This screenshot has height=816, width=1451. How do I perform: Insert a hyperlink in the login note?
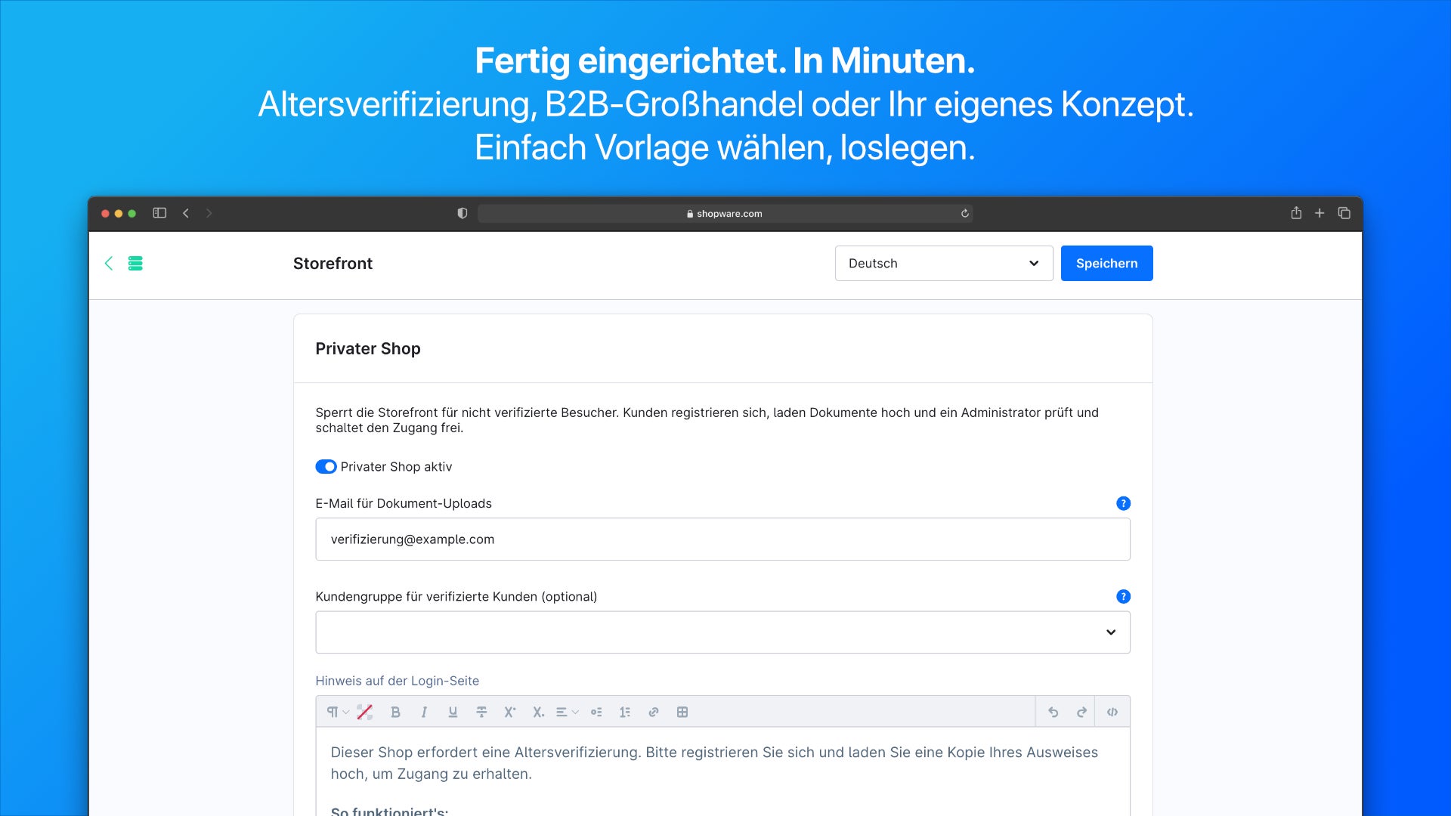(x=653, y=711)
